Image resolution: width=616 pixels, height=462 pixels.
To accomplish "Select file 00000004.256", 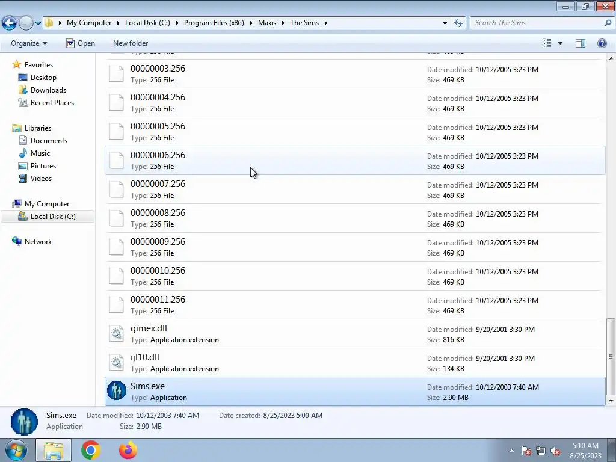I will pyautogui.click(x=355, y=102).
